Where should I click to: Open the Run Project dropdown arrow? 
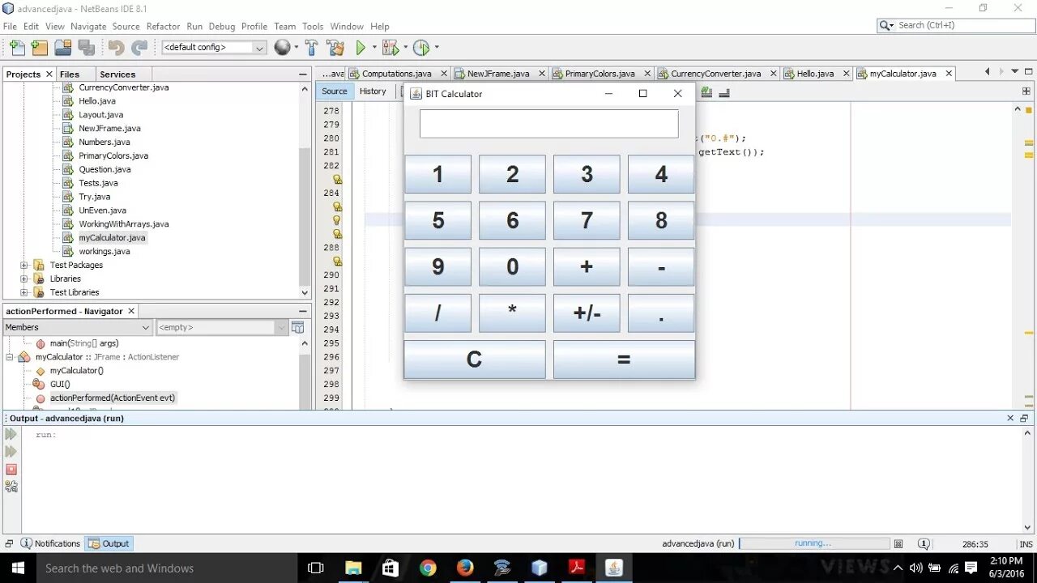click(x=373, y=48)
